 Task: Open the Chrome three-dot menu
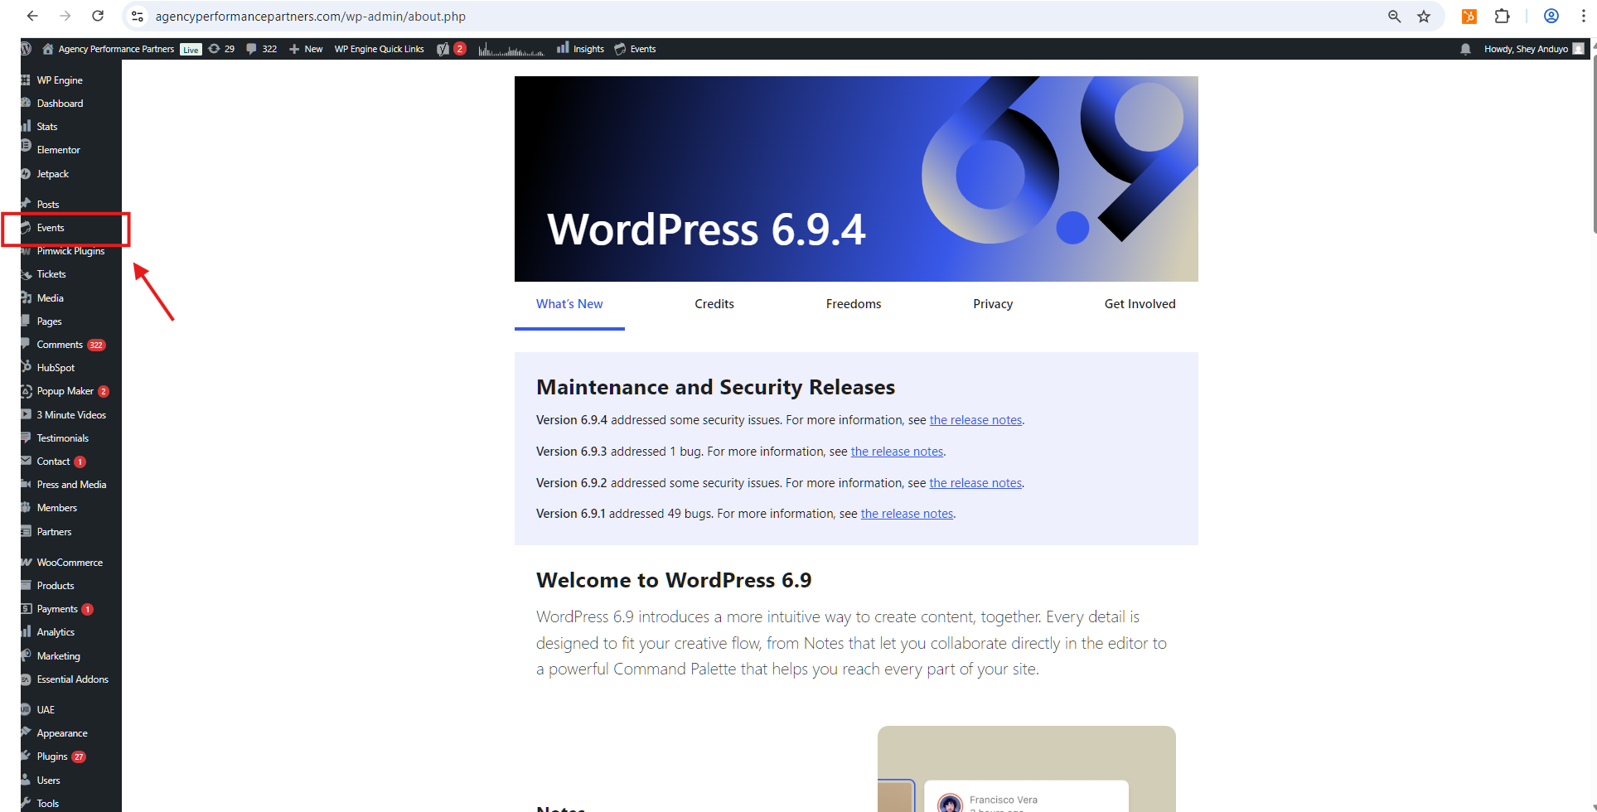(x=1583, y=17)
